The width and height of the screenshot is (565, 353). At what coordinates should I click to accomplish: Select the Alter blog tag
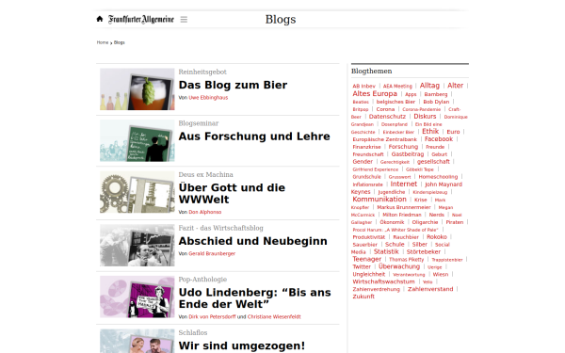pyautogui.click(x=455, y=86)
